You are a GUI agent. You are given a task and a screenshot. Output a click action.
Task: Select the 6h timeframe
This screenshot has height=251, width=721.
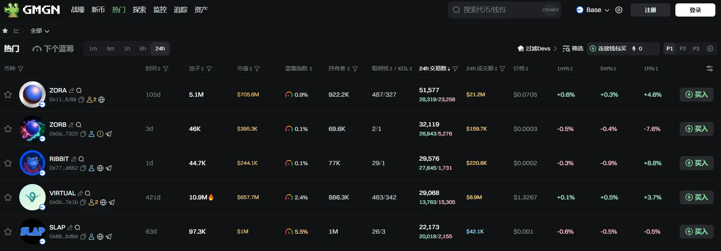click(143, 49)
